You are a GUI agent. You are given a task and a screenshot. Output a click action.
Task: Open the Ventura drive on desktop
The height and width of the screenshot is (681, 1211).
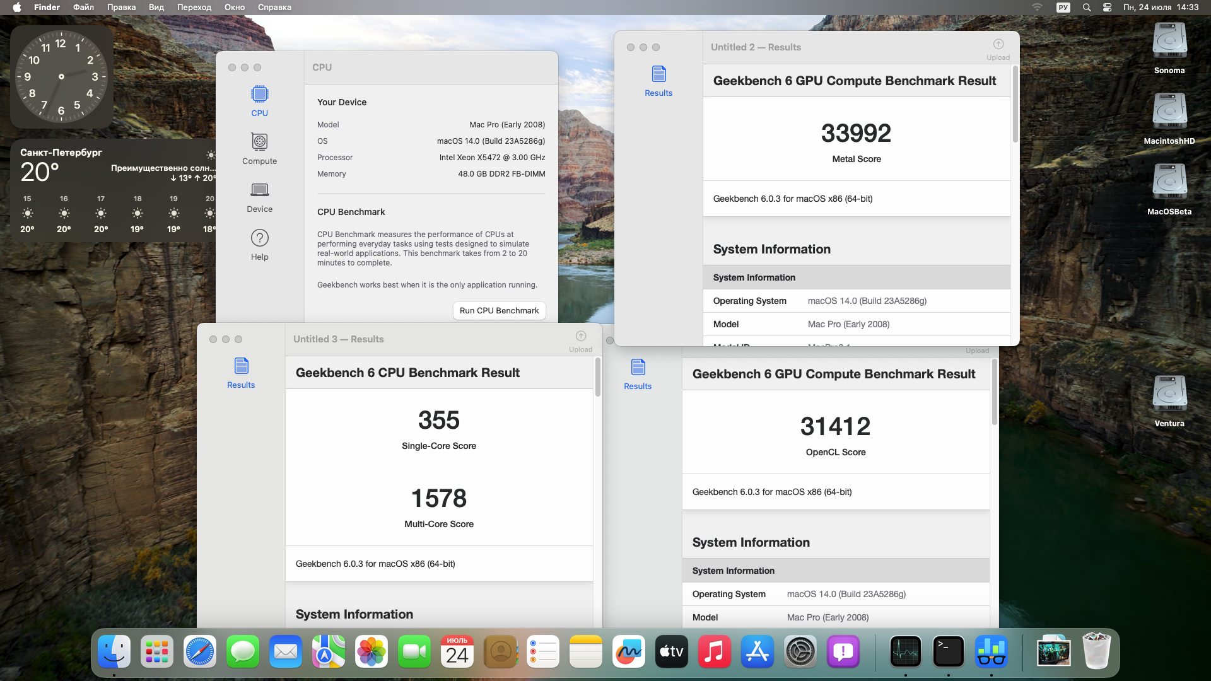tap(1169, 401)
